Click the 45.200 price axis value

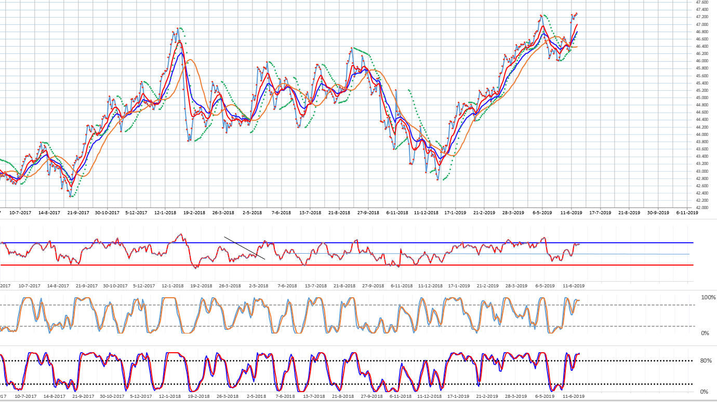click(701, 90)
